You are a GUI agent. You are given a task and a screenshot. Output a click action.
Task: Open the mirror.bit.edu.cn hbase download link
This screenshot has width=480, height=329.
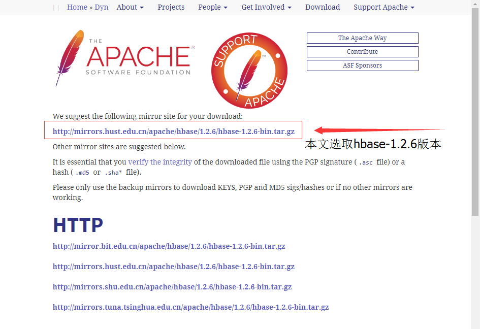pos(169,246)
